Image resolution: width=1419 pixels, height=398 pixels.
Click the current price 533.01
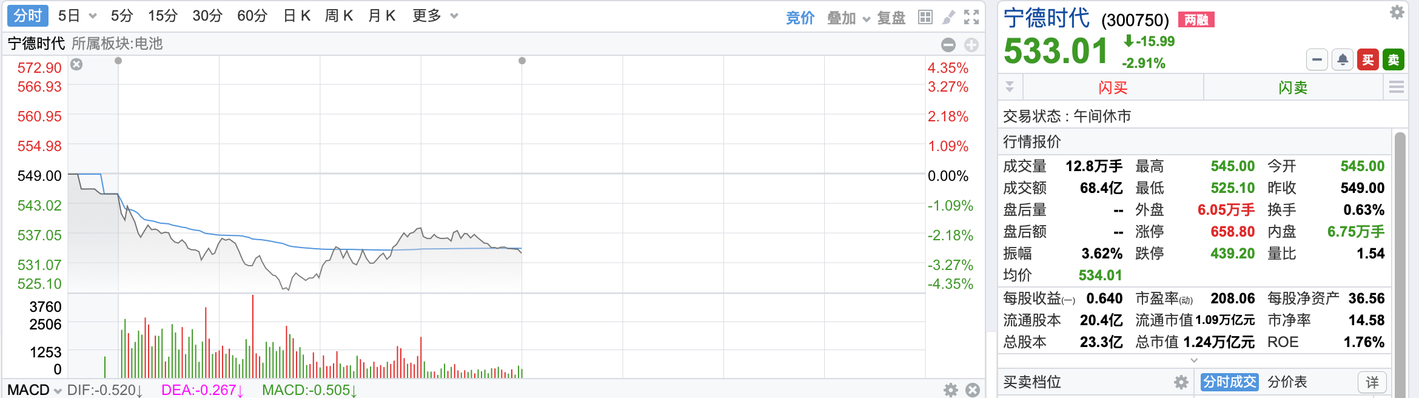[x=1056, y=50]
